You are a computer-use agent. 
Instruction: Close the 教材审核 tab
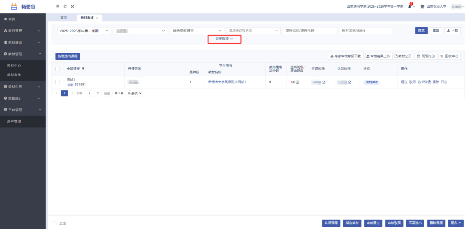click(x=97, y=18)
